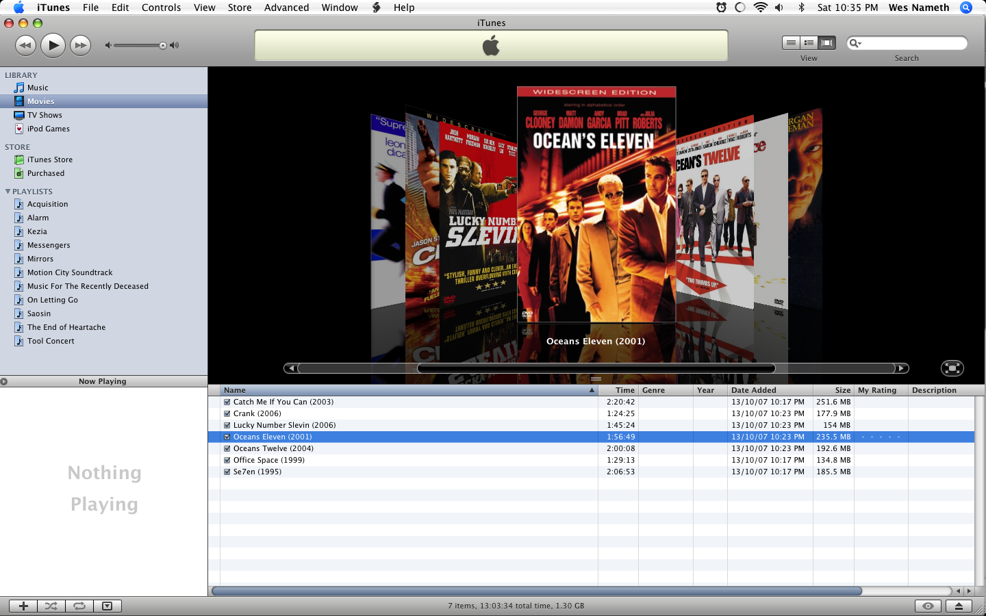The width and height of the screenshot is (986, 616).
Task: Select the Movies library item
Action: tap(103, 101)
